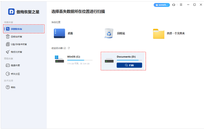
Task: Open 丢失分区 pie-chart sidebar item
Action: coord(13,74)
